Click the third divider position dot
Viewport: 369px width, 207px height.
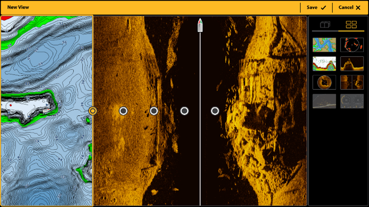click(x=154, y=111)
